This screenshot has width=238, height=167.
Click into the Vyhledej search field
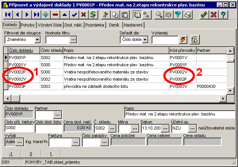click(x=164, y=40)
